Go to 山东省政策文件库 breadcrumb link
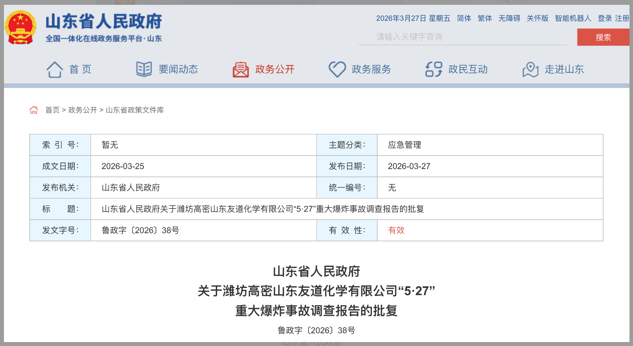 (x=135, y=110)
